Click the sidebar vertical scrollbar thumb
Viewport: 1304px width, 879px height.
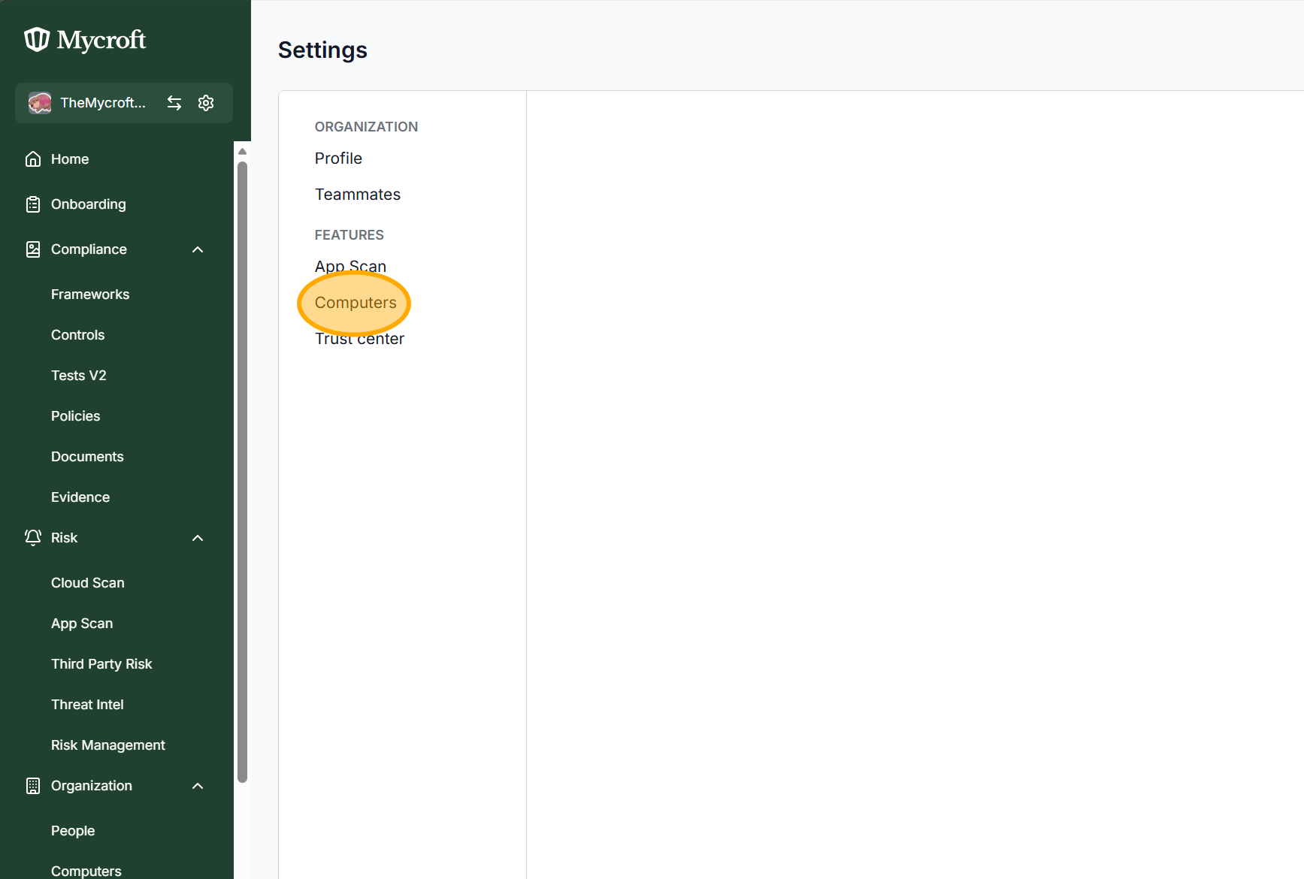tap(242, 472)
